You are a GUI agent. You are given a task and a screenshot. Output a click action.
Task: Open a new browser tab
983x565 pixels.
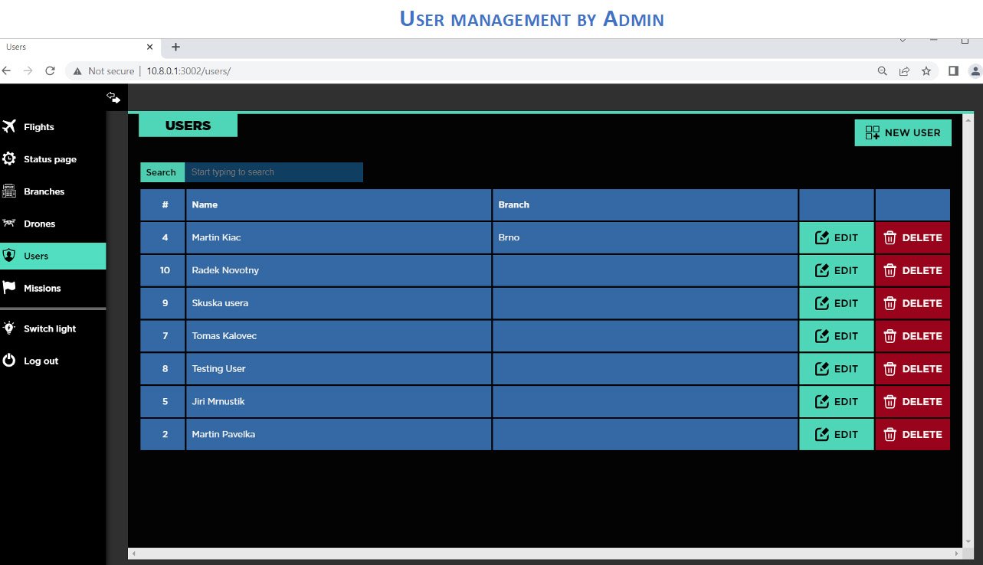click(175, 47)
